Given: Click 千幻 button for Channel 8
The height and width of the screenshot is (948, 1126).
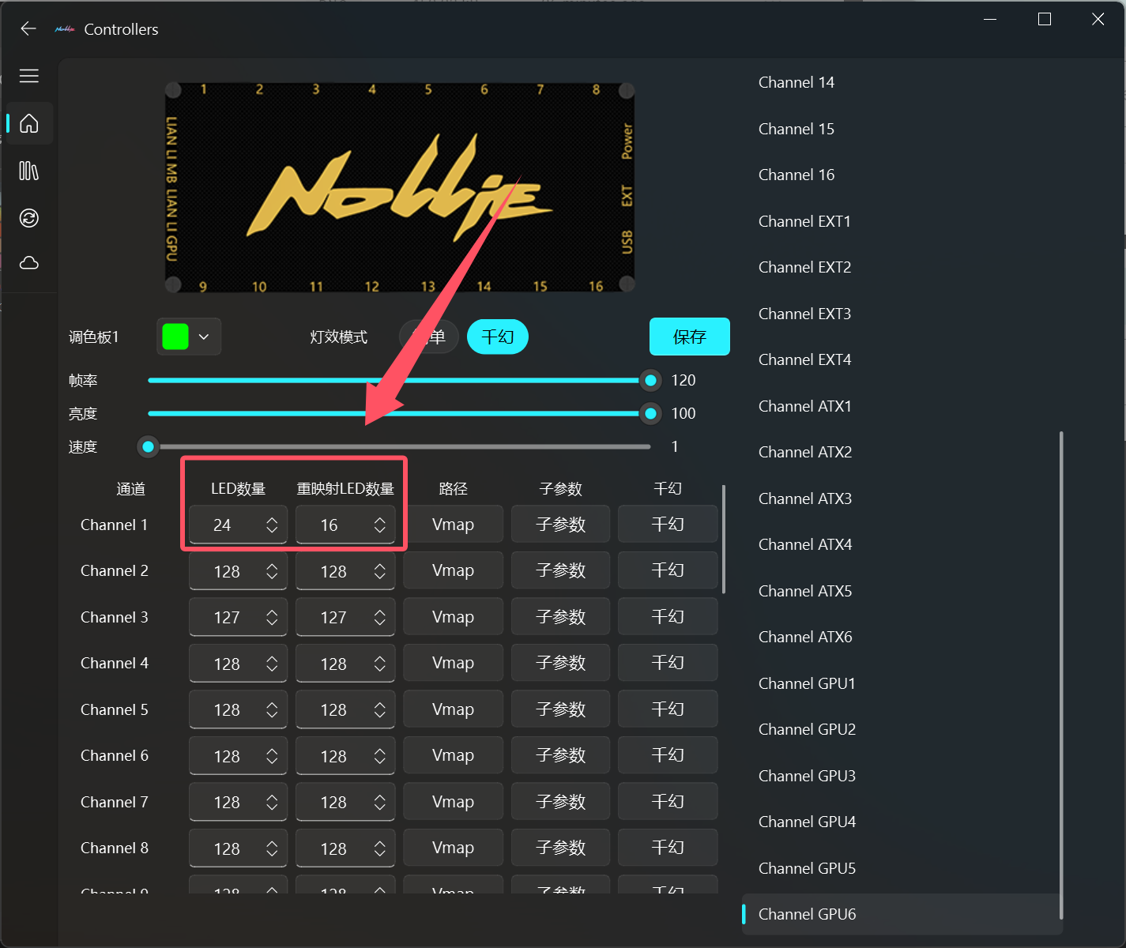Looking at the screenshot, I should click(668, 848).
